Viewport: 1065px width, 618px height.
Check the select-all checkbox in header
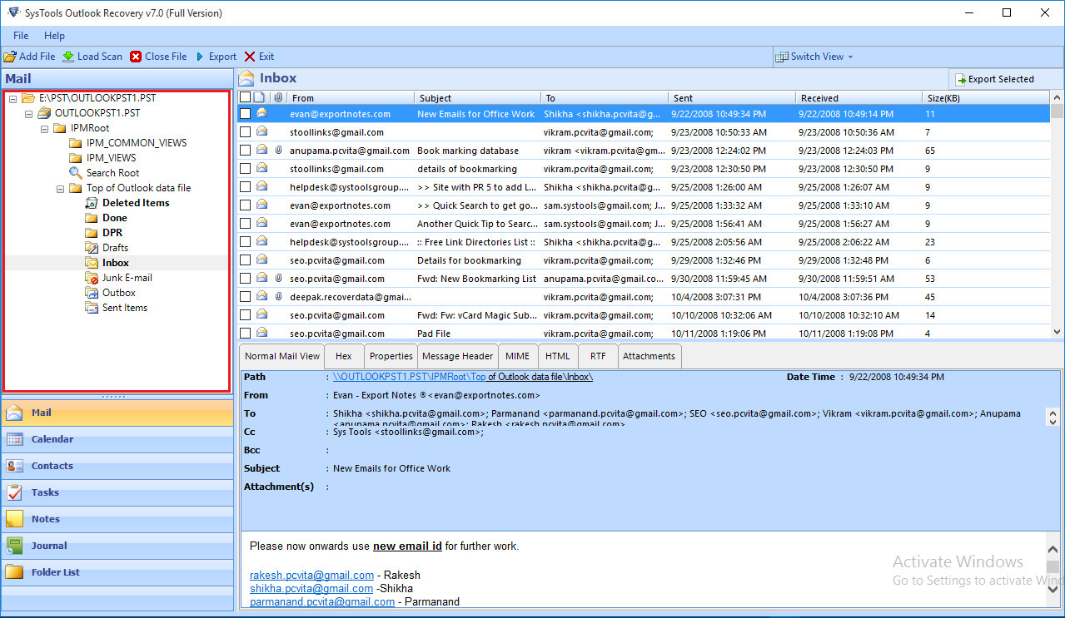(245, 97)
